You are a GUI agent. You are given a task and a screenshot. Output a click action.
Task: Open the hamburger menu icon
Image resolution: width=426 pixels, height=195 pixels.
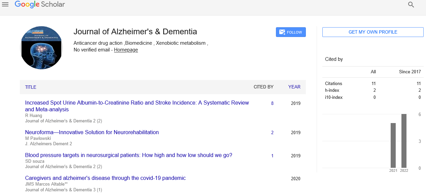[x=5, y=4]
